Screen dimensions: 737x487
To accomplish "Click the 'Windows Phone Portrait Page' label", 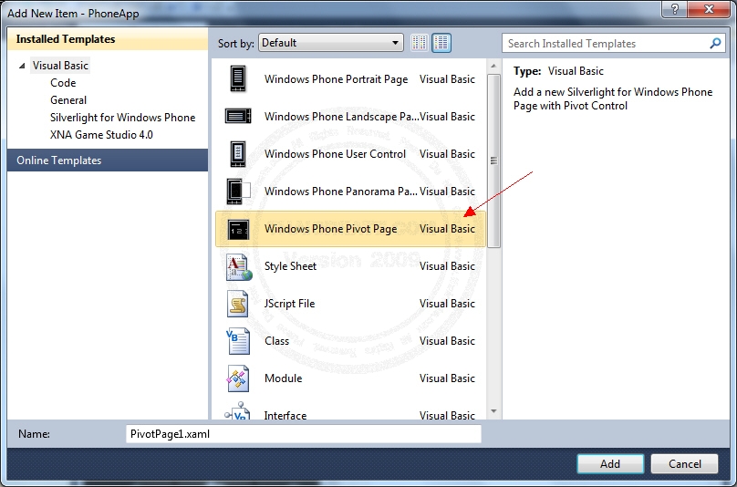I will [336, 79].
